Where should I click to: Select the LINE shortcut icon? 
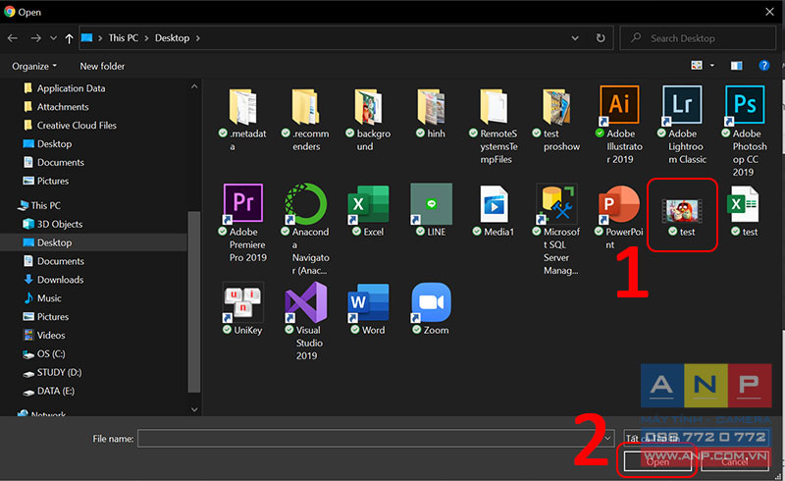(431, 210)
